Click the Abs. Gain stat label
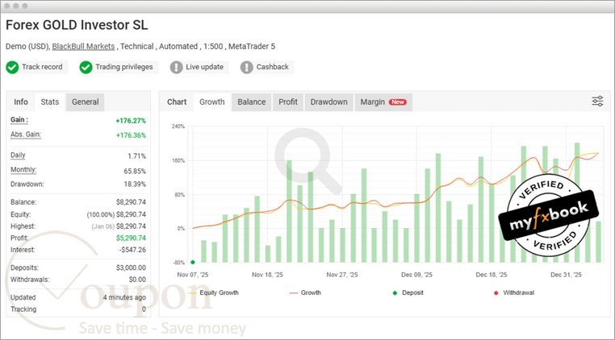This screenshot has width=615, height=340. point(26,135)
